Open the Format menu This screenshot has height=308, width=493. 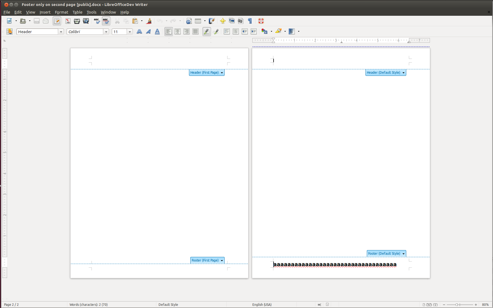pos(61,12)
